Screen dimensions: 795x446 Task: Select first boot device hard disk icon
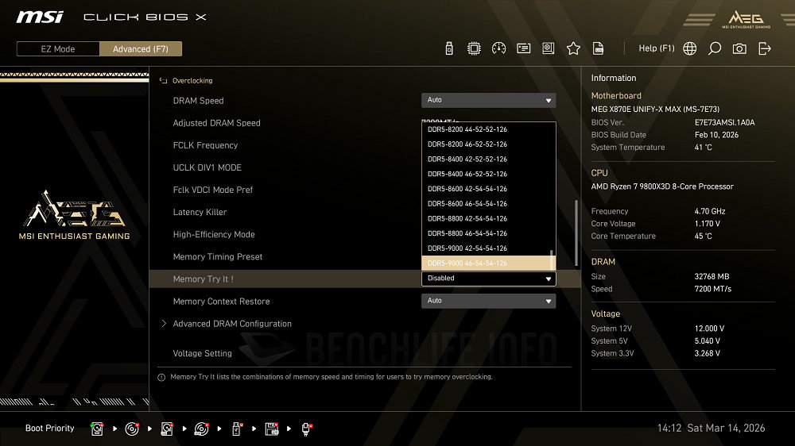(x=97, y=429)
